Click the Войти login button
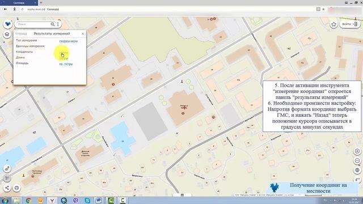Image resolution: width=363 pixels, height=204 pixels. pyautogui.click(x=350, y=24)
